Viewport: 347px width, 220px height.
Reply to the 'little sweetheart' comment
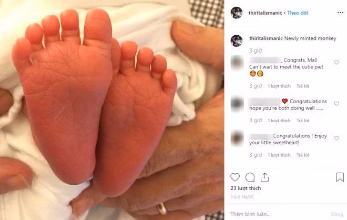[x=303, y=155]
